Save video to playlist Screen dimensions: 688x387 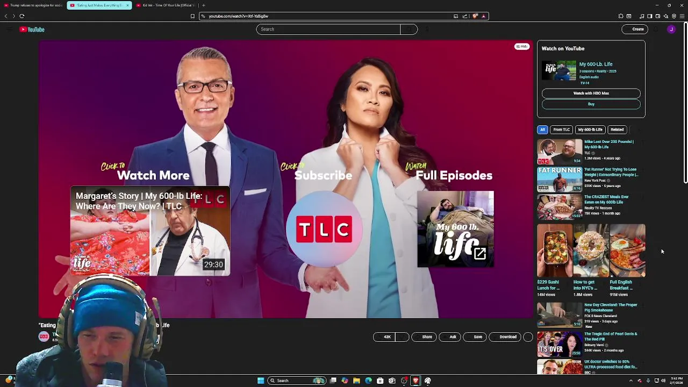[x=475, y=337]
